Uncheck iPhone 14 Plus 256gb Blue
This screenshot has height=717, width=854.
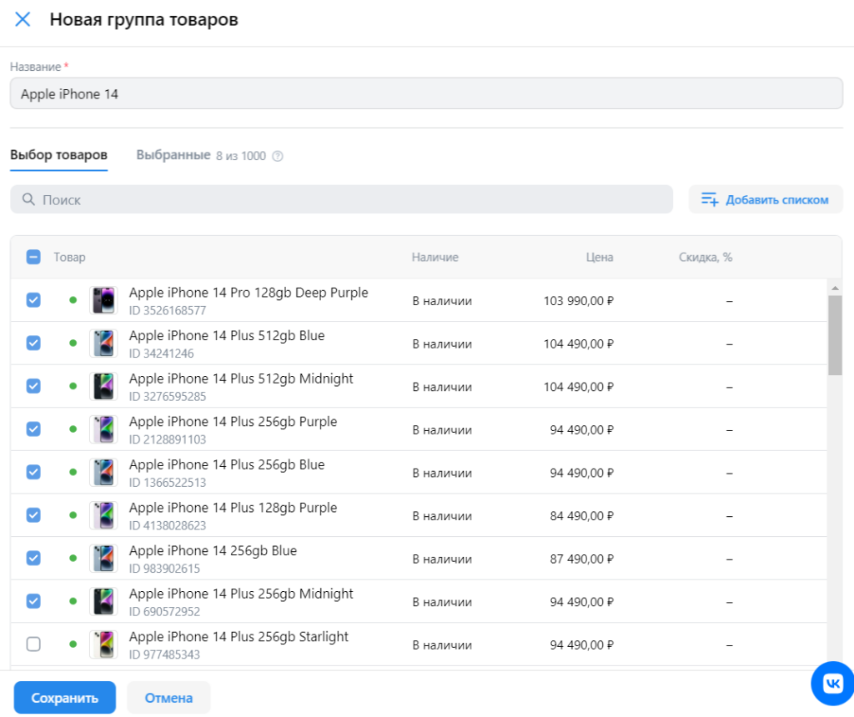click(x=33, y=472)
